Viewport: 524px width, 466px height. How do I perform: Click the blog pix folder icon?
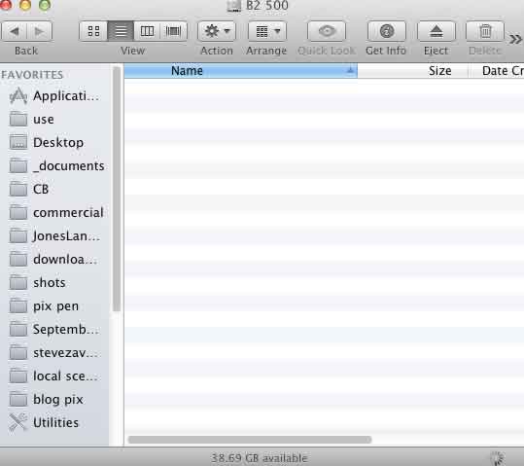pos(18,399)
